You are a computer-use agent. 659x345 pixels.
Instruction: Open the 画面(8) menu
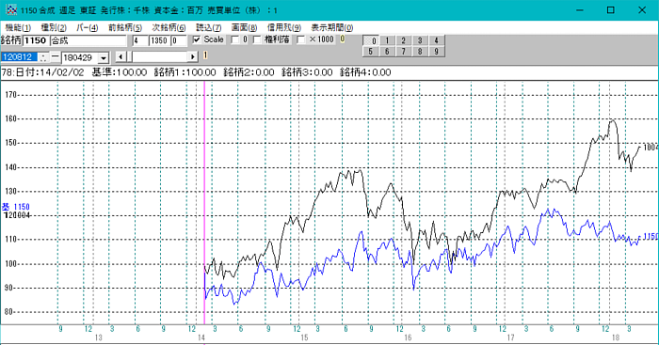[244, 27]
